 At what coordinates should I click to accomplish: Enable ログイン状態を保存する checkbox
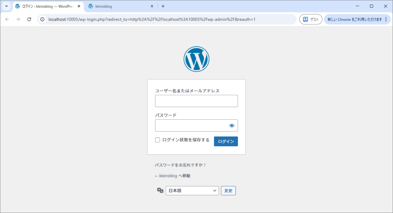[157, 140]
